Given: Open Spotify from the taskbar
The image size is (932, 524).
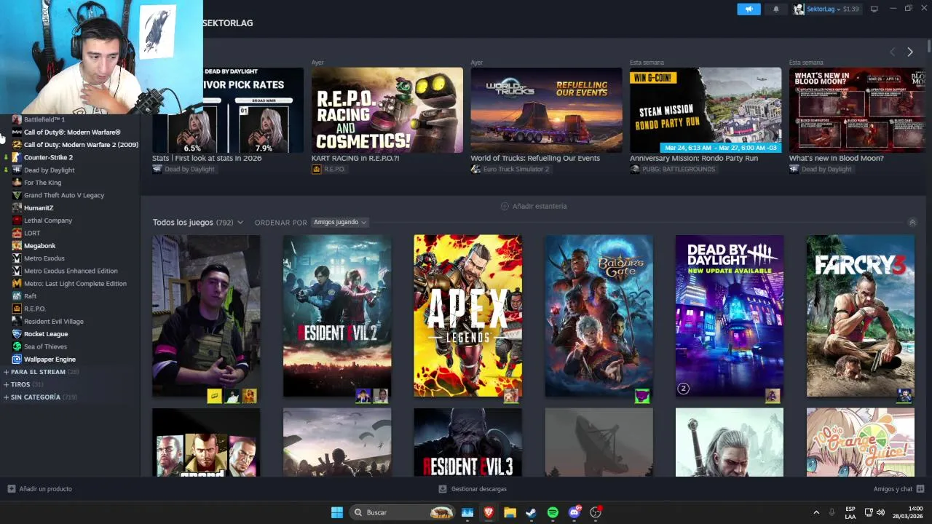Looking at the screenshot, I should (x=553, y=512).
